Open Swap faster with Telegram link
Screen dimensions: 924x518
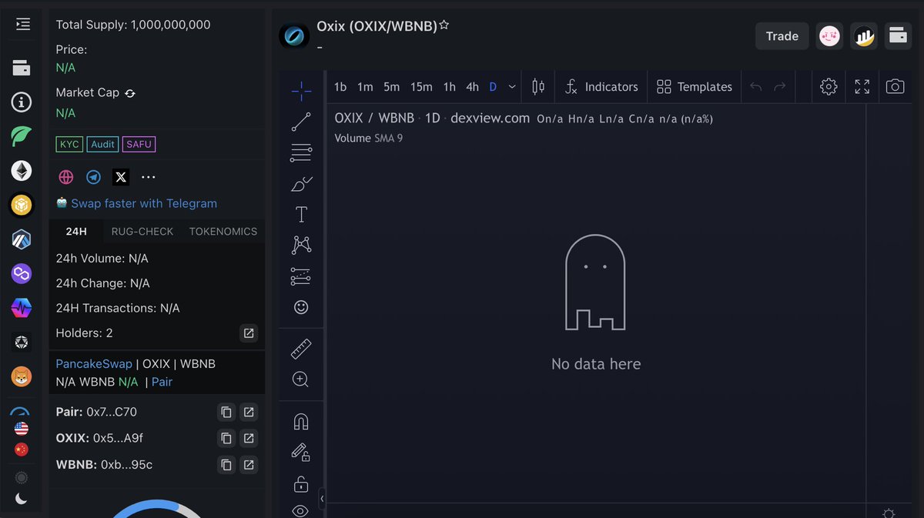[x=143, y=203]
